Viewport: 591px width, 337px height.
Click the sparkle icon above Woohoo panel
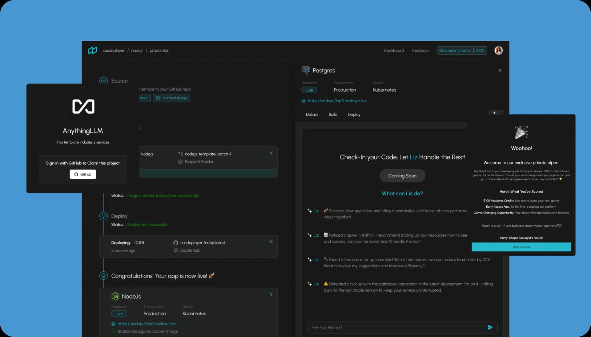[x=495, y=113]
